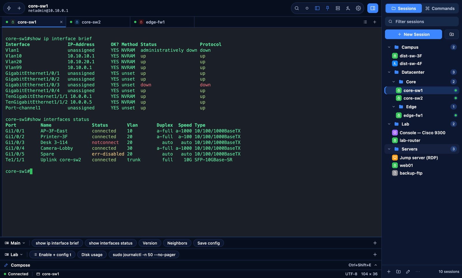Switch to the core-sw2 tab
Screen dimensions: 462x278
point(98,22)
